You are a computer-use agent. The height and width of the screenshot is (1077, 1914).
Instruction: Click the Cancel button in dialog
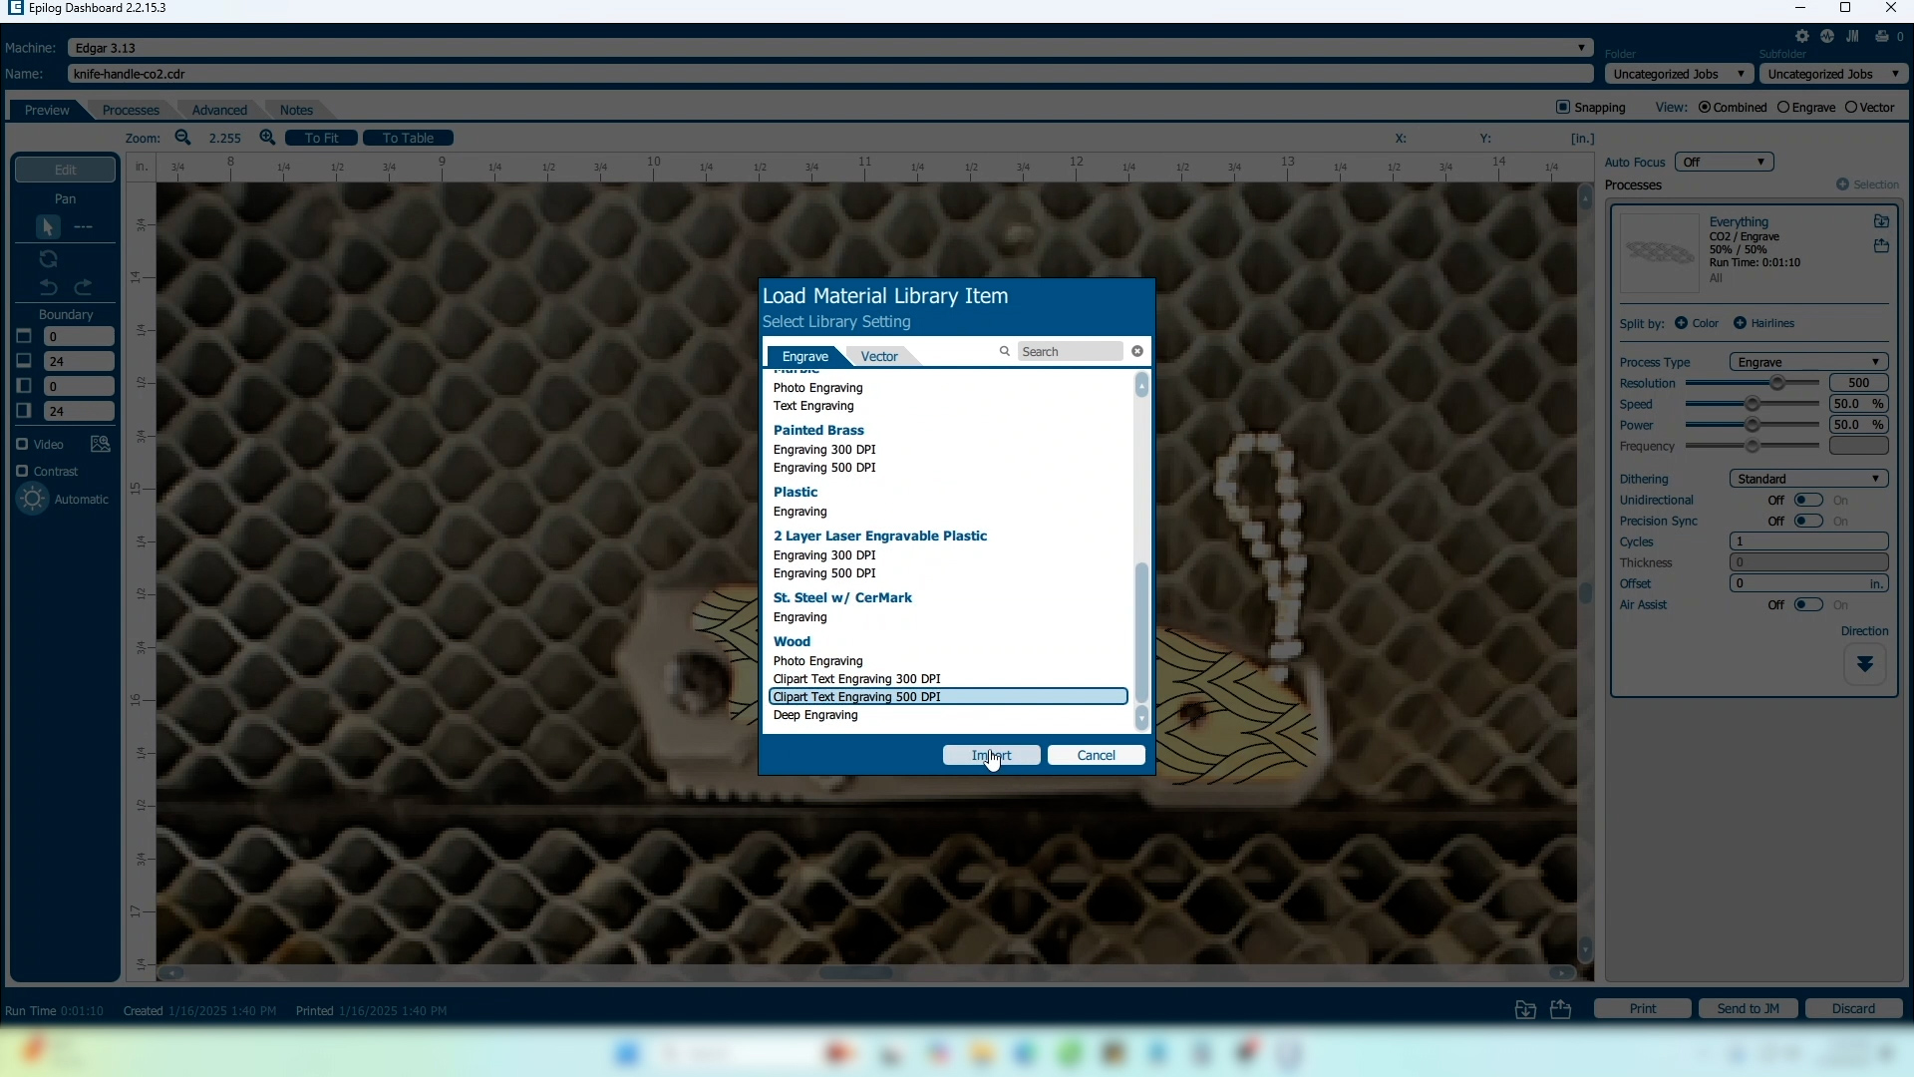[x=1096, y=755]
